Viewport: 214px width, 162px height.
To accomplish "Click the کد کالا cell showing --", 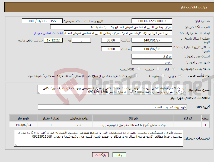I will pyautogui.click(x=188, y=125).
